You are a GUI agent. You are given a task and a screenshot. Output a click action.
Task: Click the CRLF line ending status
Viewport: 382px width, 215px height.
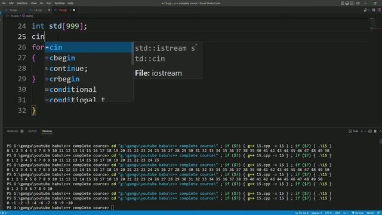[x=337, y=213]
